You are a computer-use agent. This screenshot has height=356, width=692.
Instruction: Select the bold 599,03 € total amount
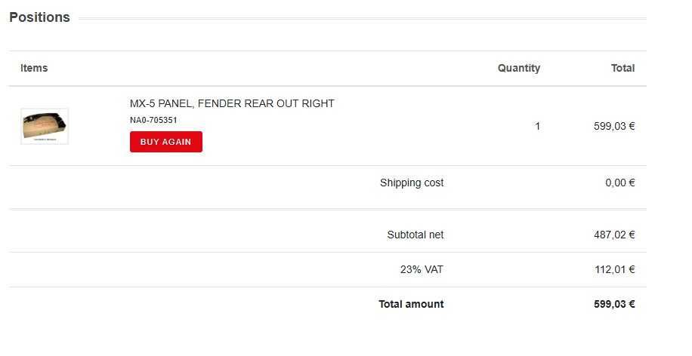(613, 304)
